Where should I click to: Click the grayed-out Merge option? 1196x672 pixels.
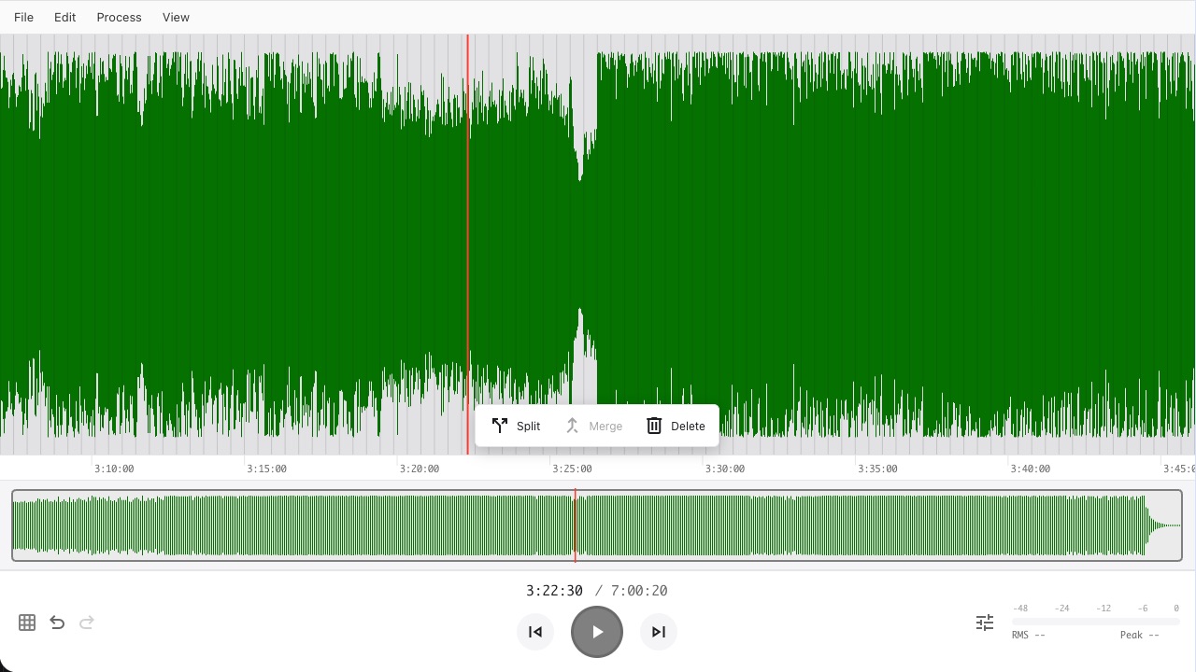click(593, 426)
